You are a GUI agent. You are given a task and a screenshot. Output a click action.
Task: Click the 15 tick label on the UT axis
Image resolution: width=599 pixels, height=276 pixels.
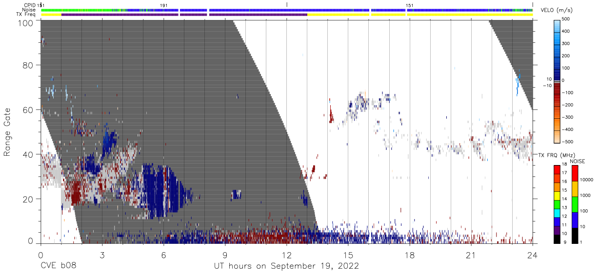point(348,254)
